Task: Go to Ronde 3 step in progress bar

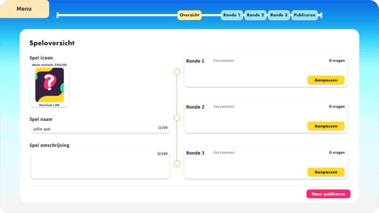Action: pos(279,15)
